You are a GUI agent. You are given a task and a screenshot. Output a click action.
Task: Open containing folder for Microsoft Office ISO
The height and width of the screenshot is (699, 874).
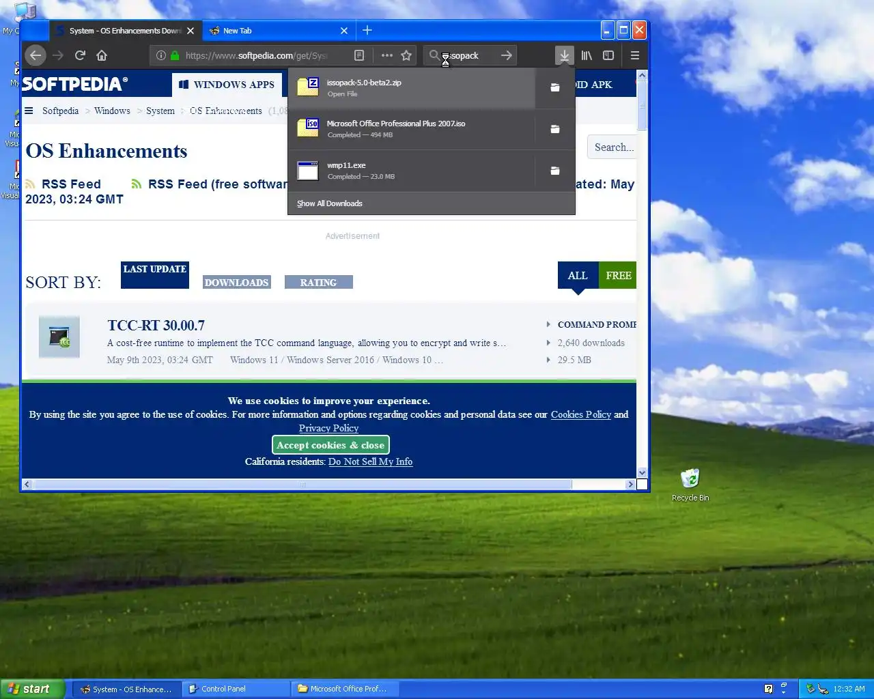(x=555, y=129)
